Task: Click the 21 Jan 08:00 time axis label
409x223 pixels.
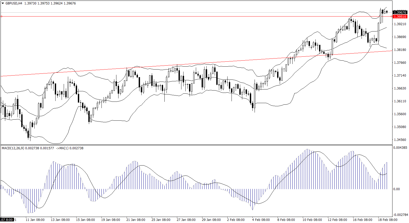Action: click(136, 220)
